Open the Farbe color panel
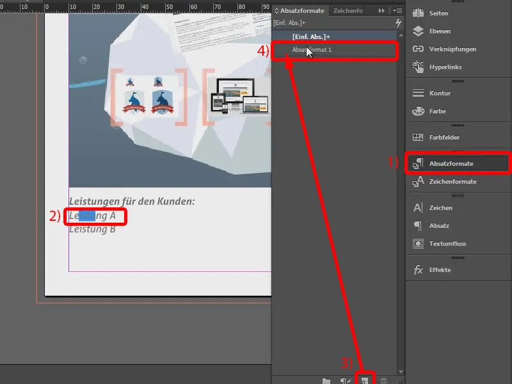The height and width of the screenshot is (384, 512). click(418, 111)
